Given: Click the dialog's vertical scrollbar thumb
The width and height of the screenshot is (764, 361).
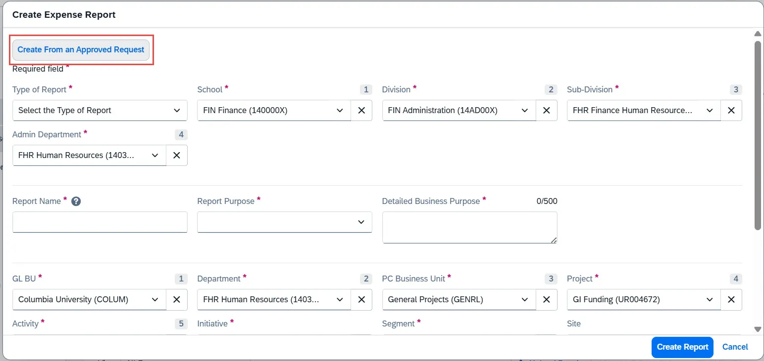Looking at the screenshot, I should click(757, 135).
